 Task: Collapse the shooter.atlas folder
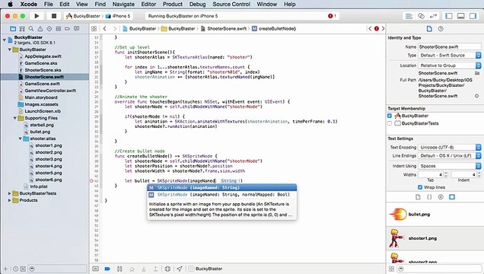pyautogui.click(x=20, y=139)
